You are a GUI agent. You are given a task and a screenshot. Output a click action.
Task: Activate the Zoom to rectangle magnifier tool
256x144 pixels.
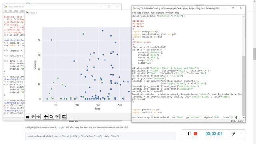click(51, 117)
